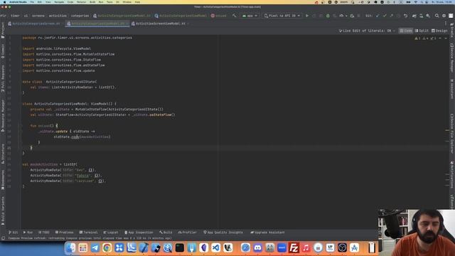Open the bottom Build tool window
455x256 pixels.
pyautogui.click(x=166, y=233)
